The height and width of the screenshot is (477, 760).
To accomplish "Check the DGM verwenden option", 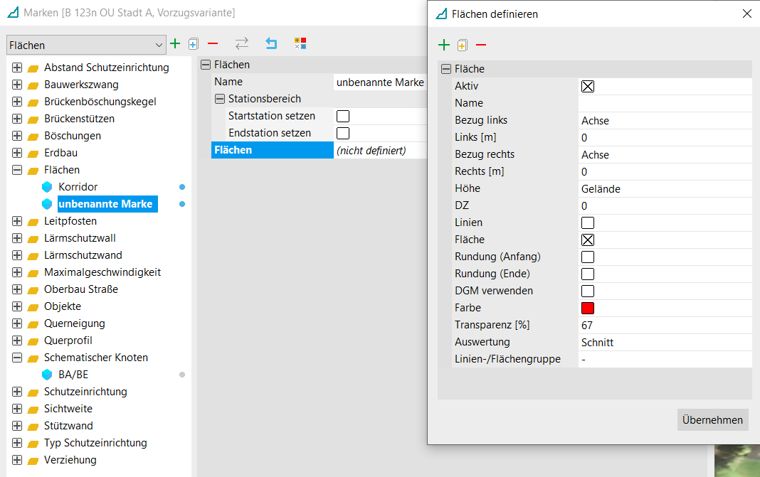I will [588, 291].
